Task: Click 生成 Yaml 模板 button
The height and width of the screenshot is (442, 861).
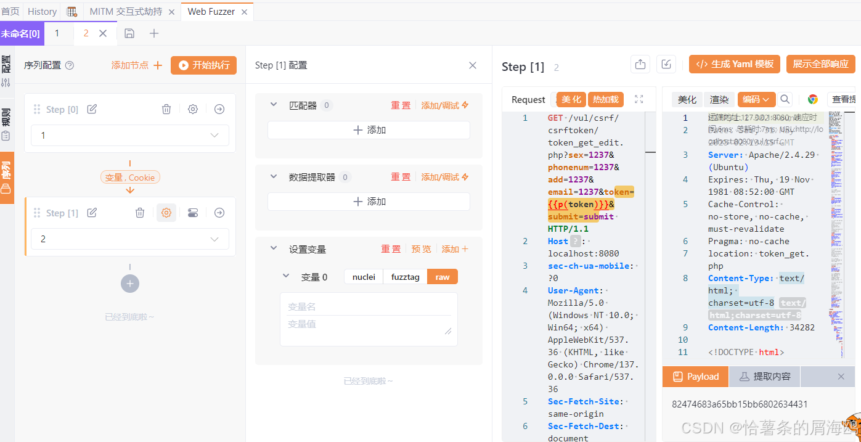Action: pyautogui.click(x=735, y=64)
